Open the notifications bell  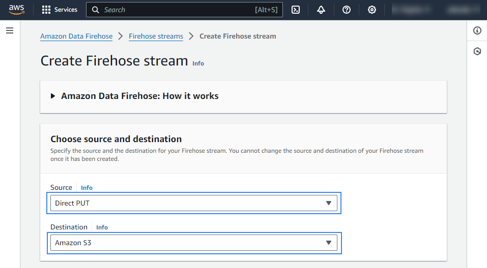pyautogui.click(x=321, y=10)
